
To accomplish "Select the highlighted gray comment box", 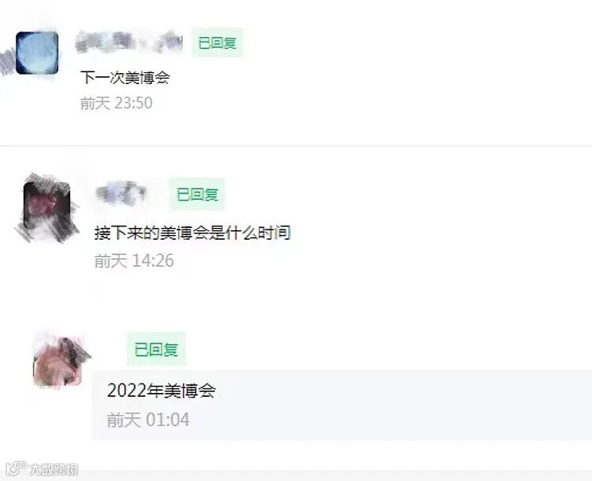I will 342,406.
